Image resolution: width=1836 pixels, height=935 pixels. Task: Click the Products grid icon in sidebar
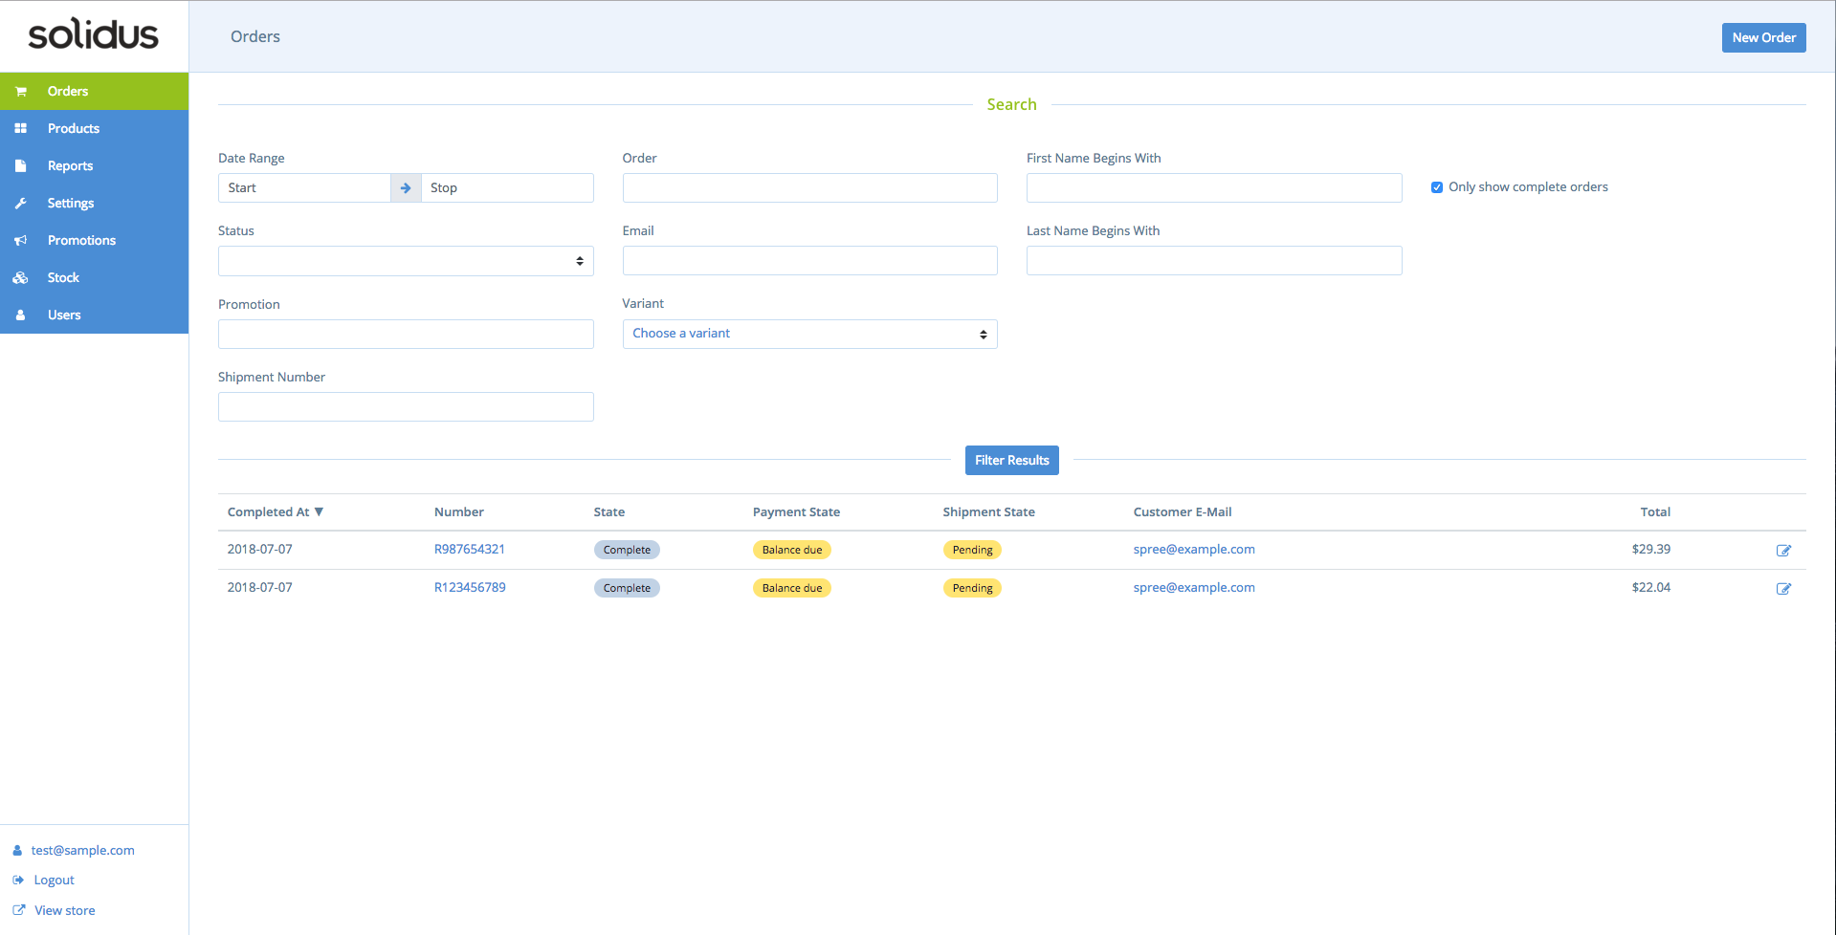tap(21, 128)
